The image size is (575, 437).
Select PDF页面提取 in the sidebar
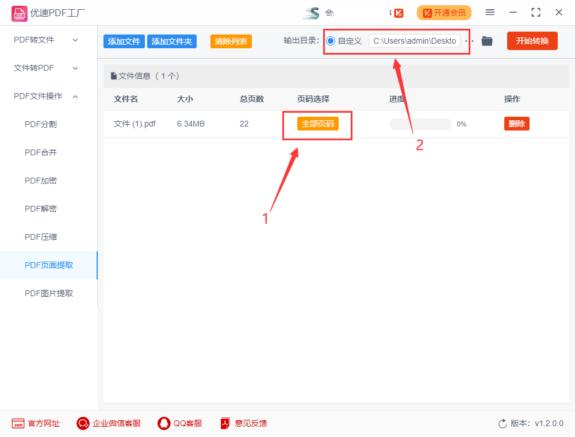pyautogui.click(x=49, y=266)
